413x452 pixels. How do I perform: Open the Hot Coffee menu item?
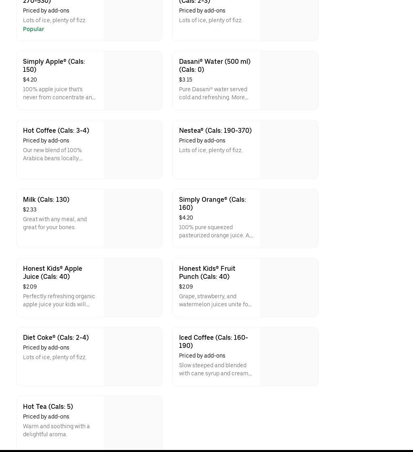coord(56,130)
